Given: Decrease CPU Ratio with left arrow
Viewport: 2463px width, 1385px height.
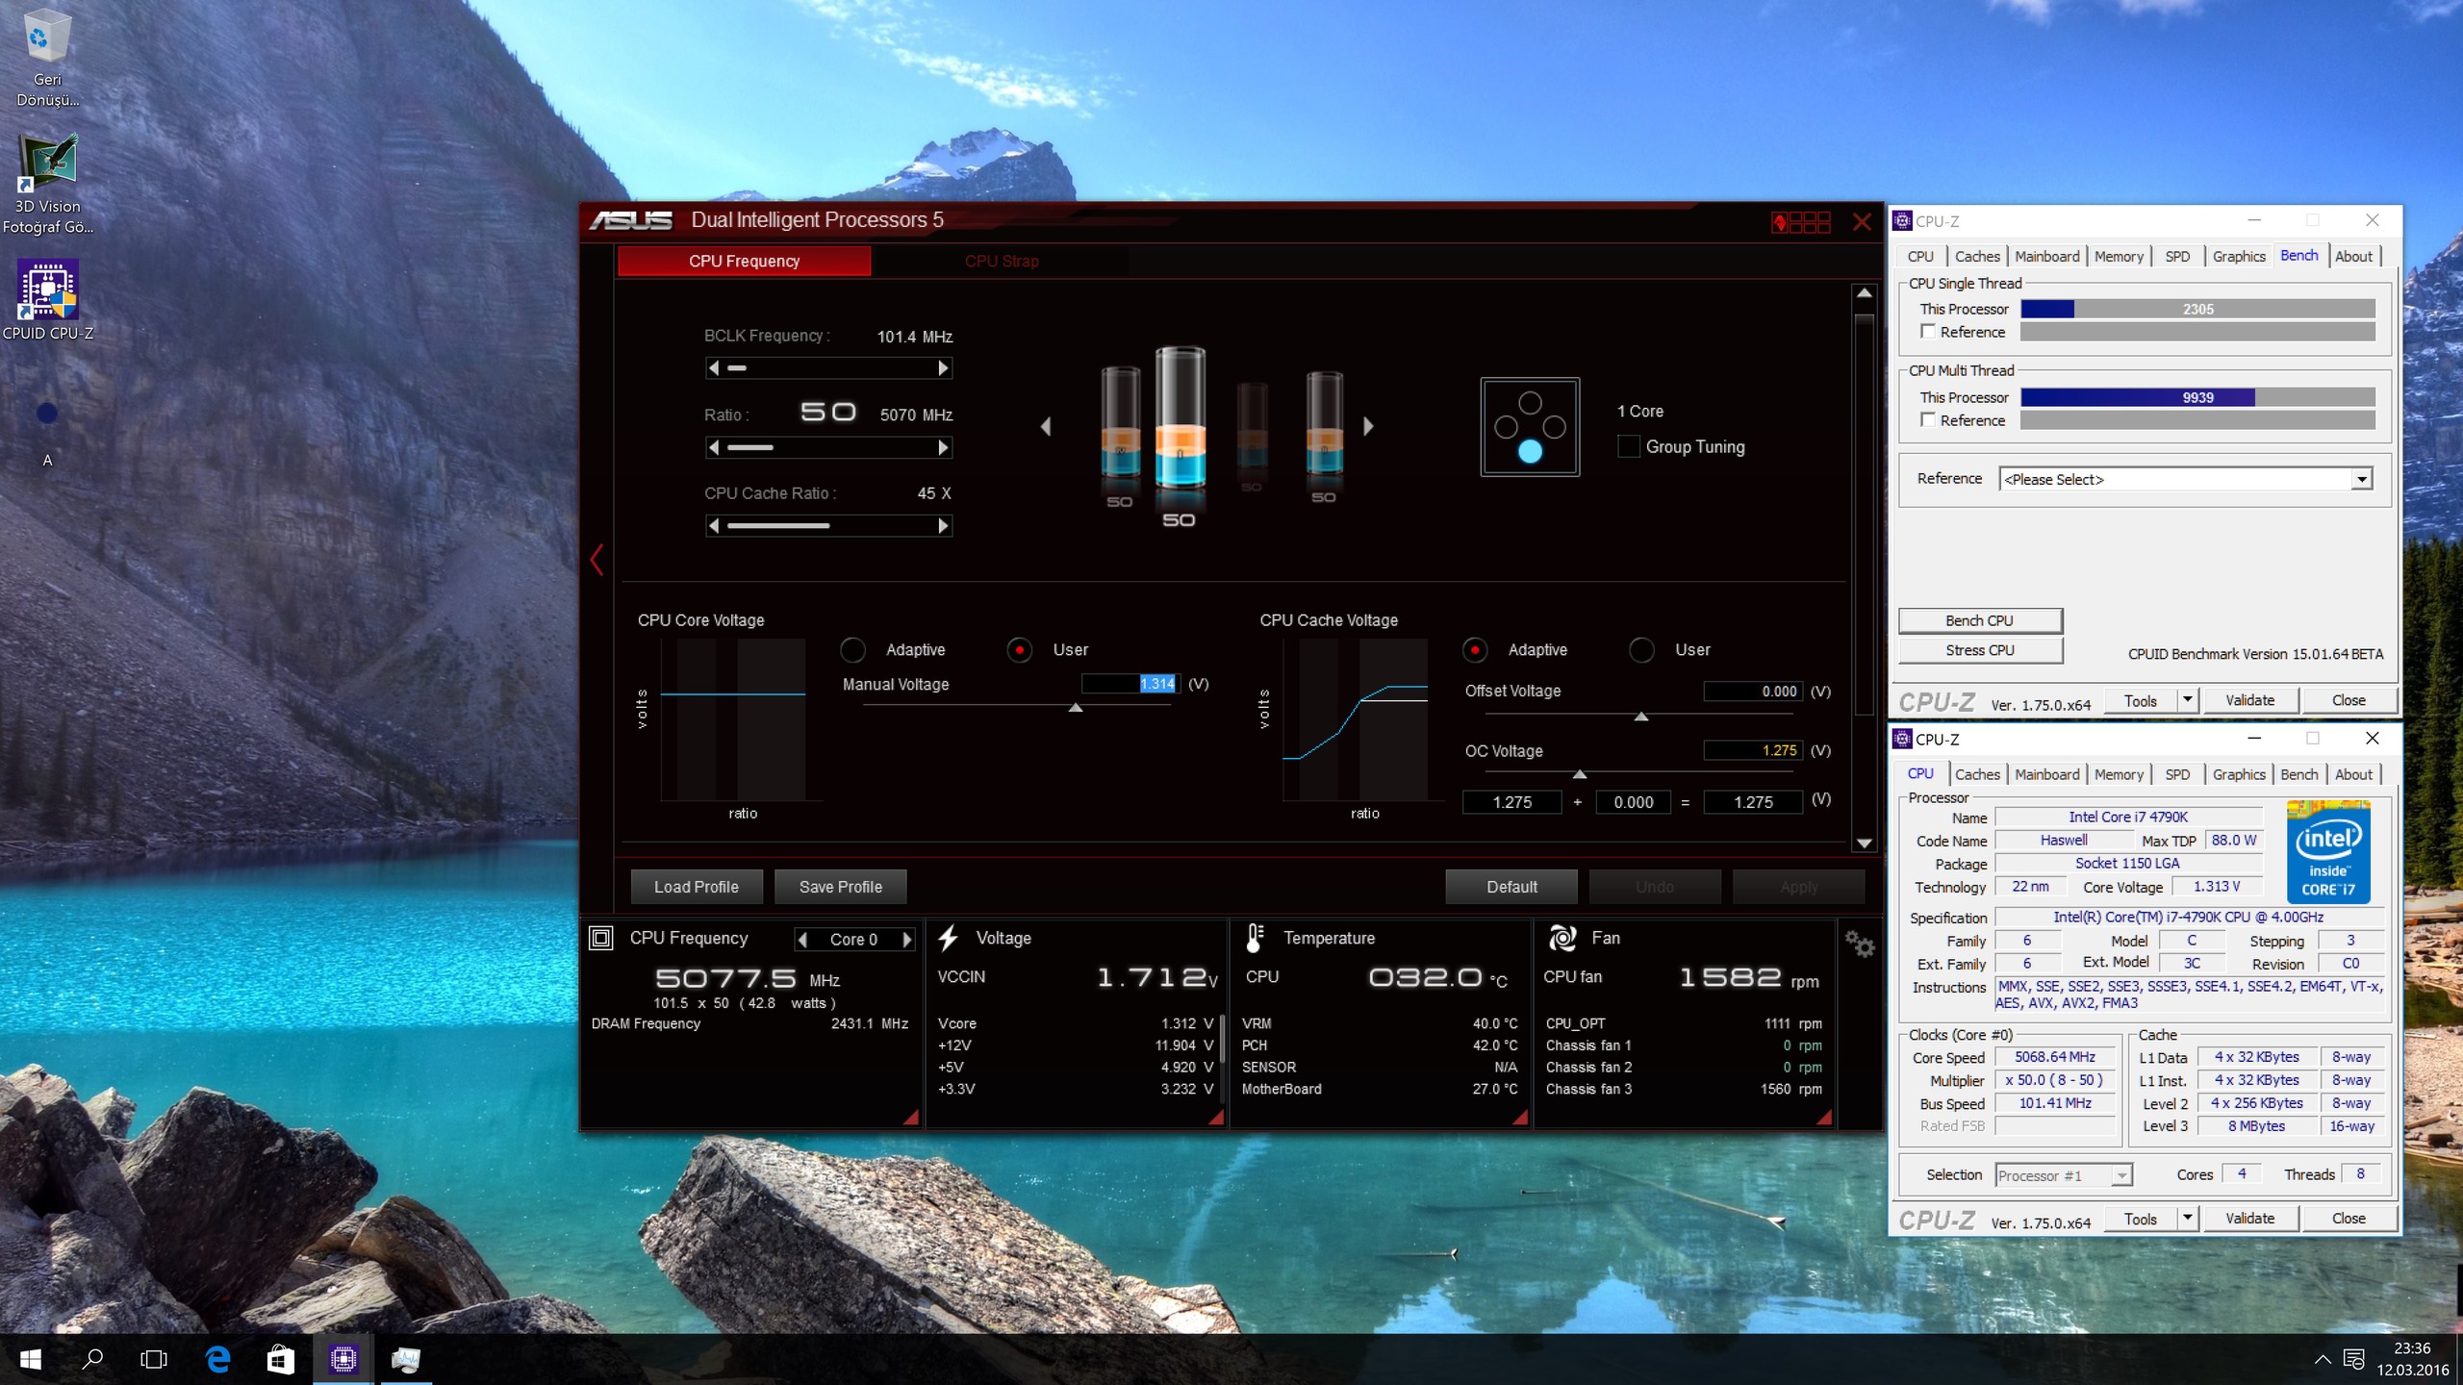Looking at the screenshot, I should click(x=713, y=447).
